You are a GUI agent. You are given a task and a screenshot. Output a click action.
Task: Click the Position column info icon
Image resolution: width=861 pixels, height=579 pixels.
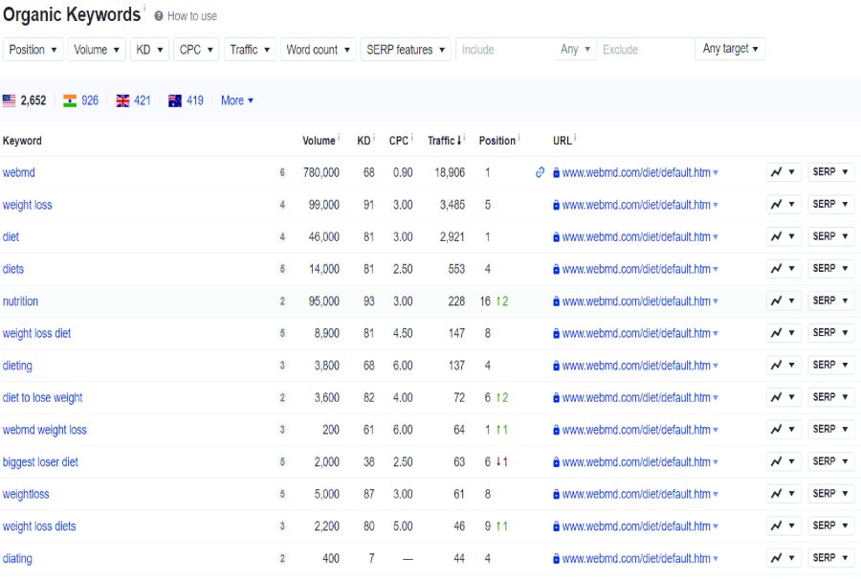(519, 136)
